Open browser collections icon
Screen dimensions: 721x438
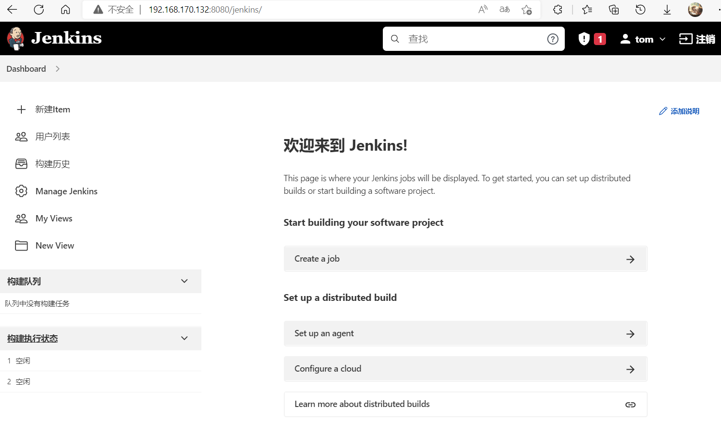pos(614,10)
